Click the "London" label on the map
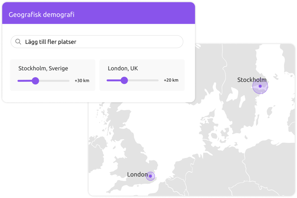This screenshot has height=198, width=297. (x=137, y=174)
